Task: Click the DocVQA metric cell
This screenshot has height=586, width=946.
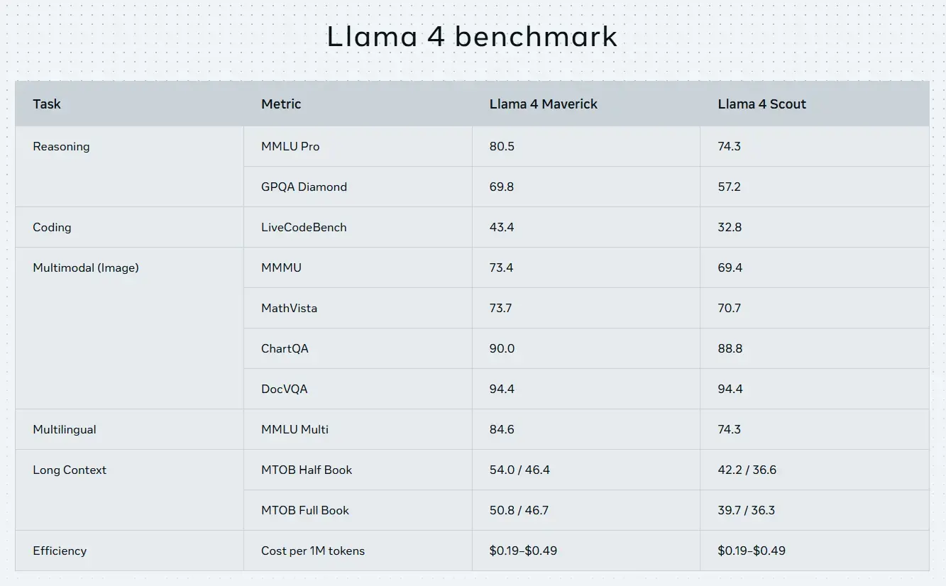Action: (358, 389)
